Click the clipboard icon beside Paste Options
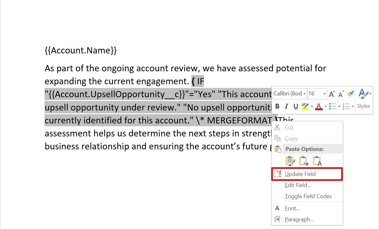 (278, 149)
